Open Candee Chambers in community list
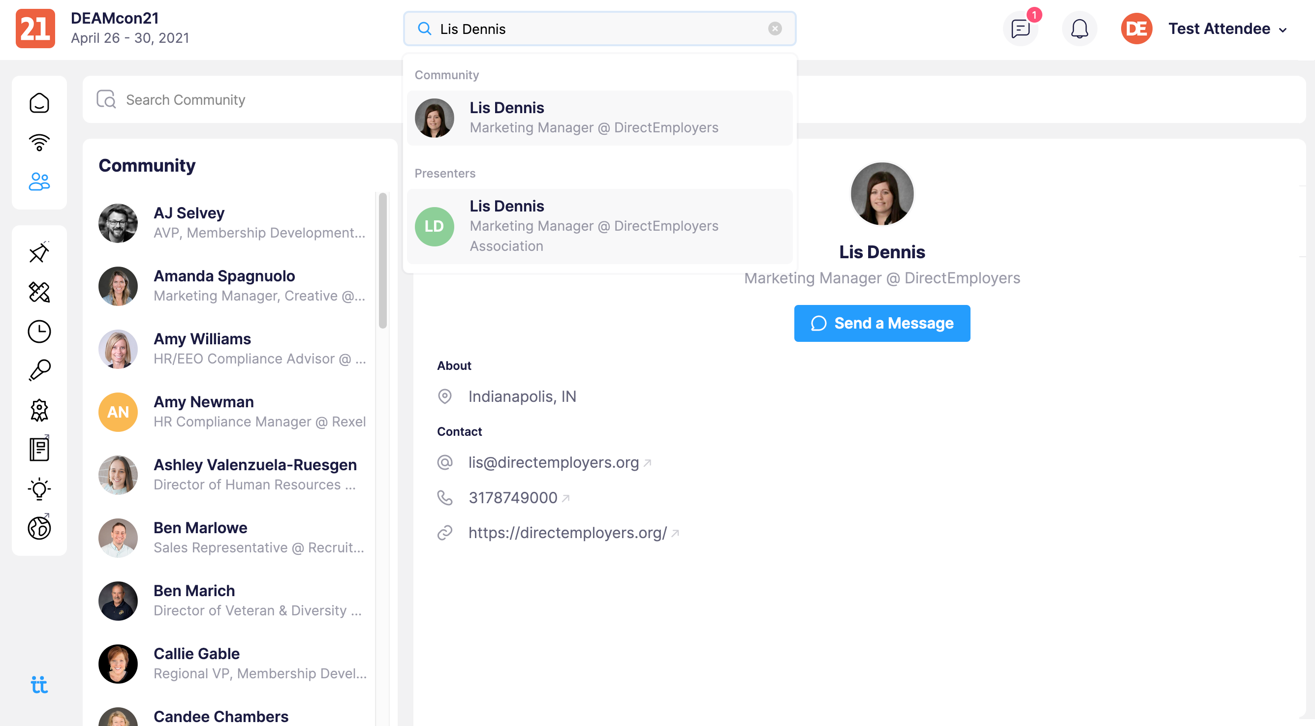Image resolution: width=1315 pixels, height=726 pixels. (232, 716)
